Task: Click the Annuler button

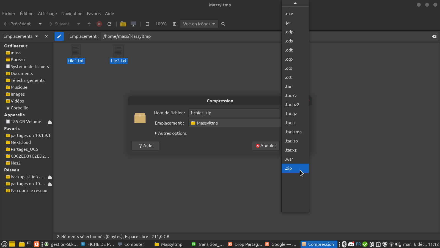Action: click(266, 146)
